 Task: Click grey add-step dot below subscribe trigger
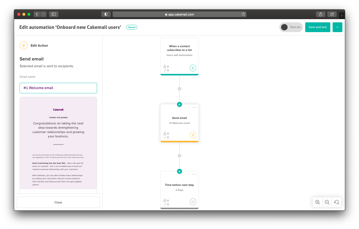pos(179,89)
